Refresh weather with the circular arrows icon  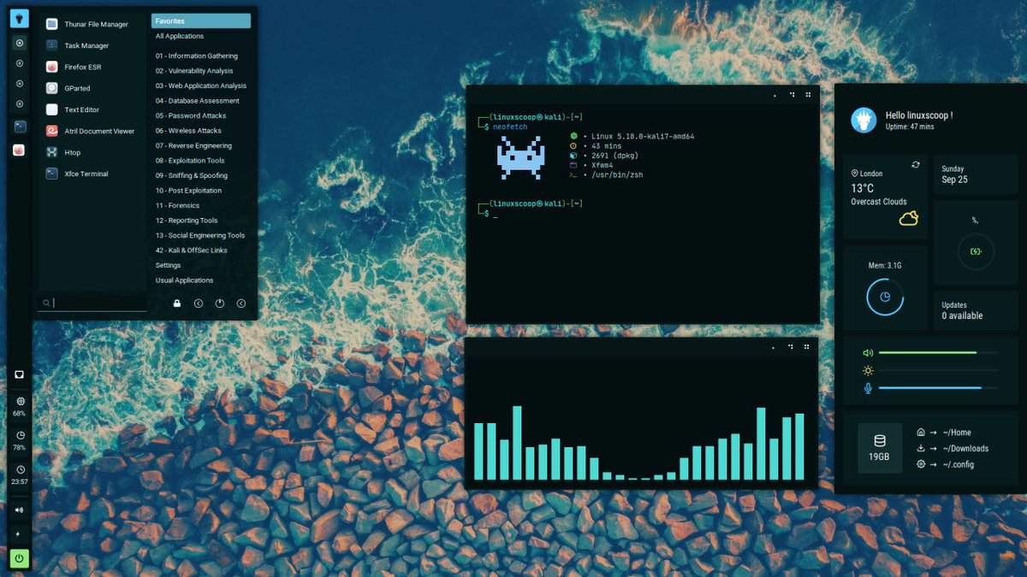(x=915, y=163)
